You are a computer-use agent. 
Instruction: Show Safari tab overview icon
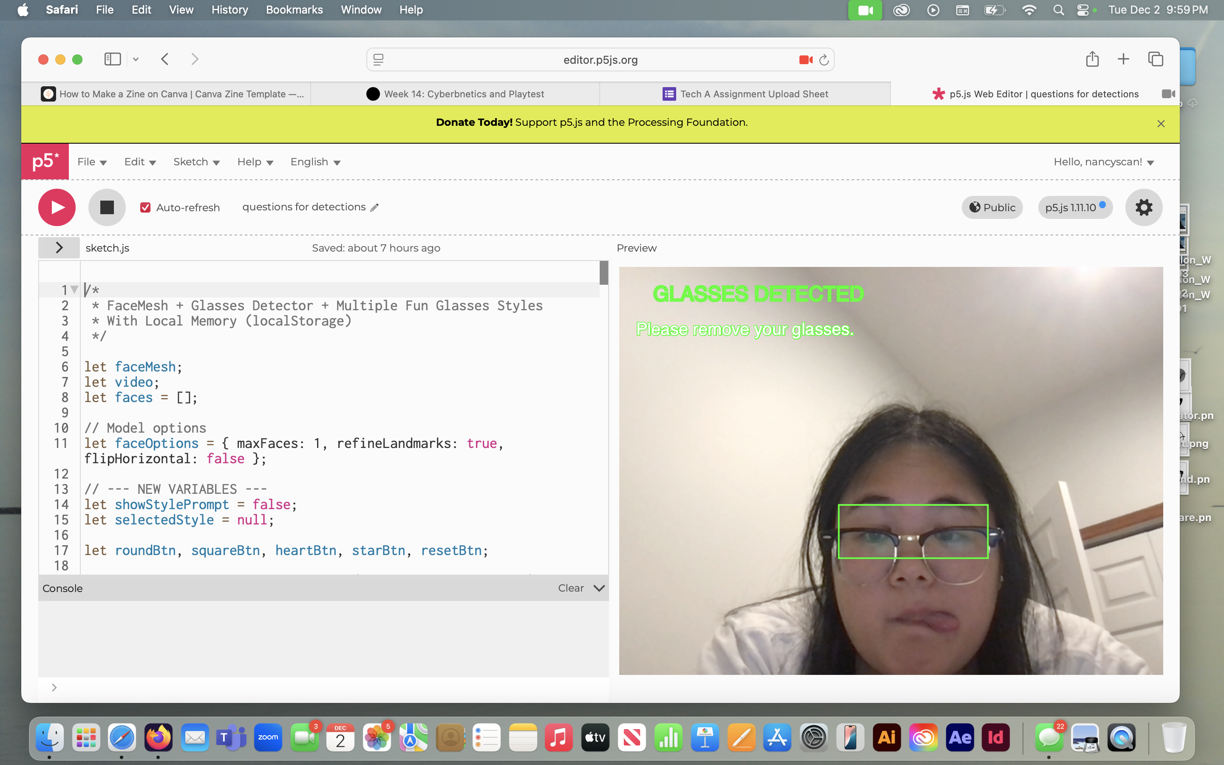[x=1155, y=59]
